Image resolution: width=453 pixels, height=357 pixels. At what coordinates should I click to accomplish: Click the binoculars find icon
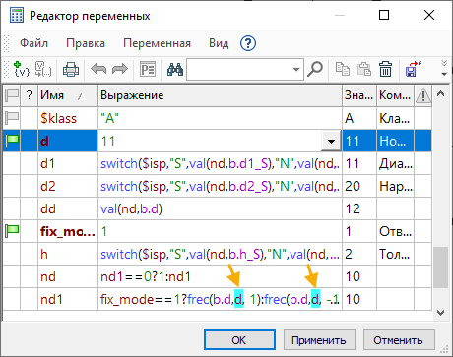tap(175, 69)
